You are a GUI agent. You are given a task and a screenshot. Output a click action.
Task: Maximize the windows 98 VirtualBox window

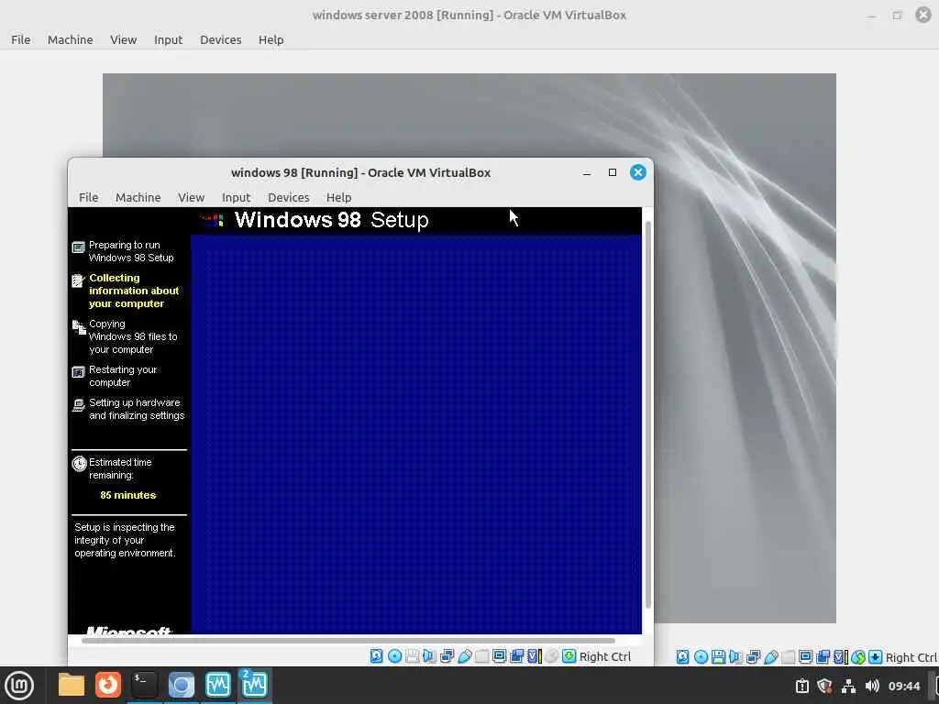click(x=612, y=172)
